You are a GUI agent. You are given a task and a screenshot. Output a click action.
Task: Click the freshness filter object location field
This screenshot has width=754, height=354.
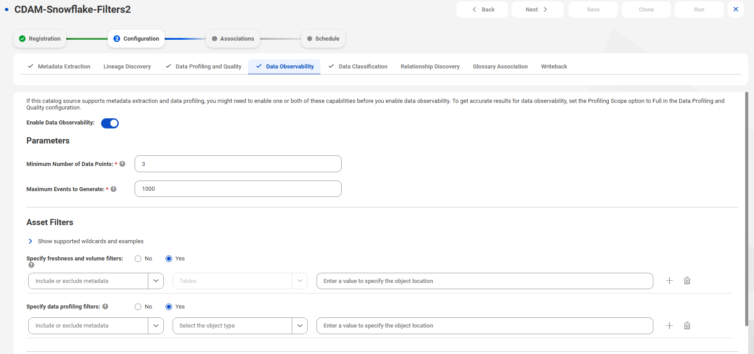[x=485, y=281]
